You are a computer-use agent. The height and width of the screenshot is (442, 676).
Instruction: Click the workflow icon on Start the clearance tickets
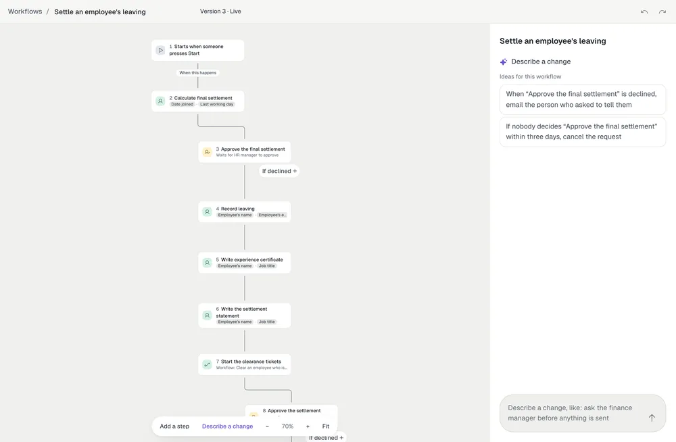(208, 364)
